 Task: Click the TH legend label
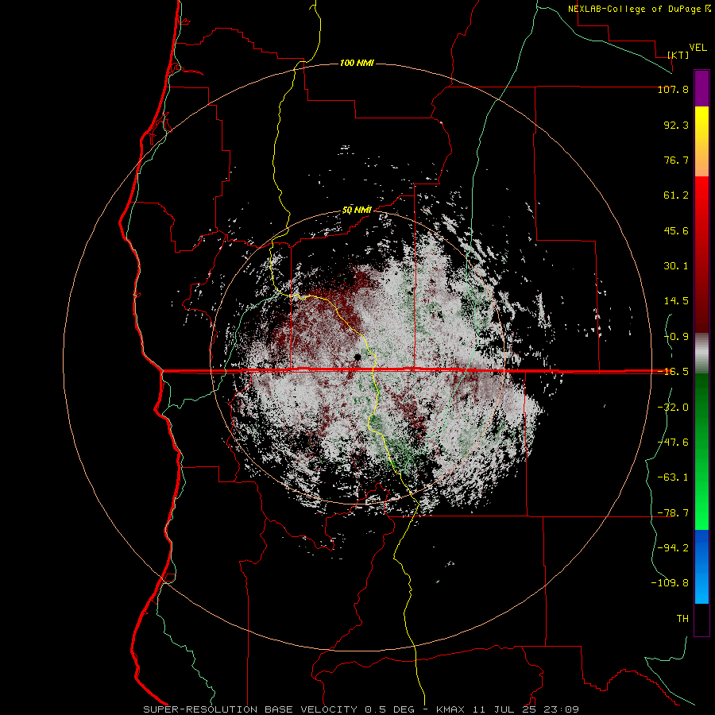682,619
